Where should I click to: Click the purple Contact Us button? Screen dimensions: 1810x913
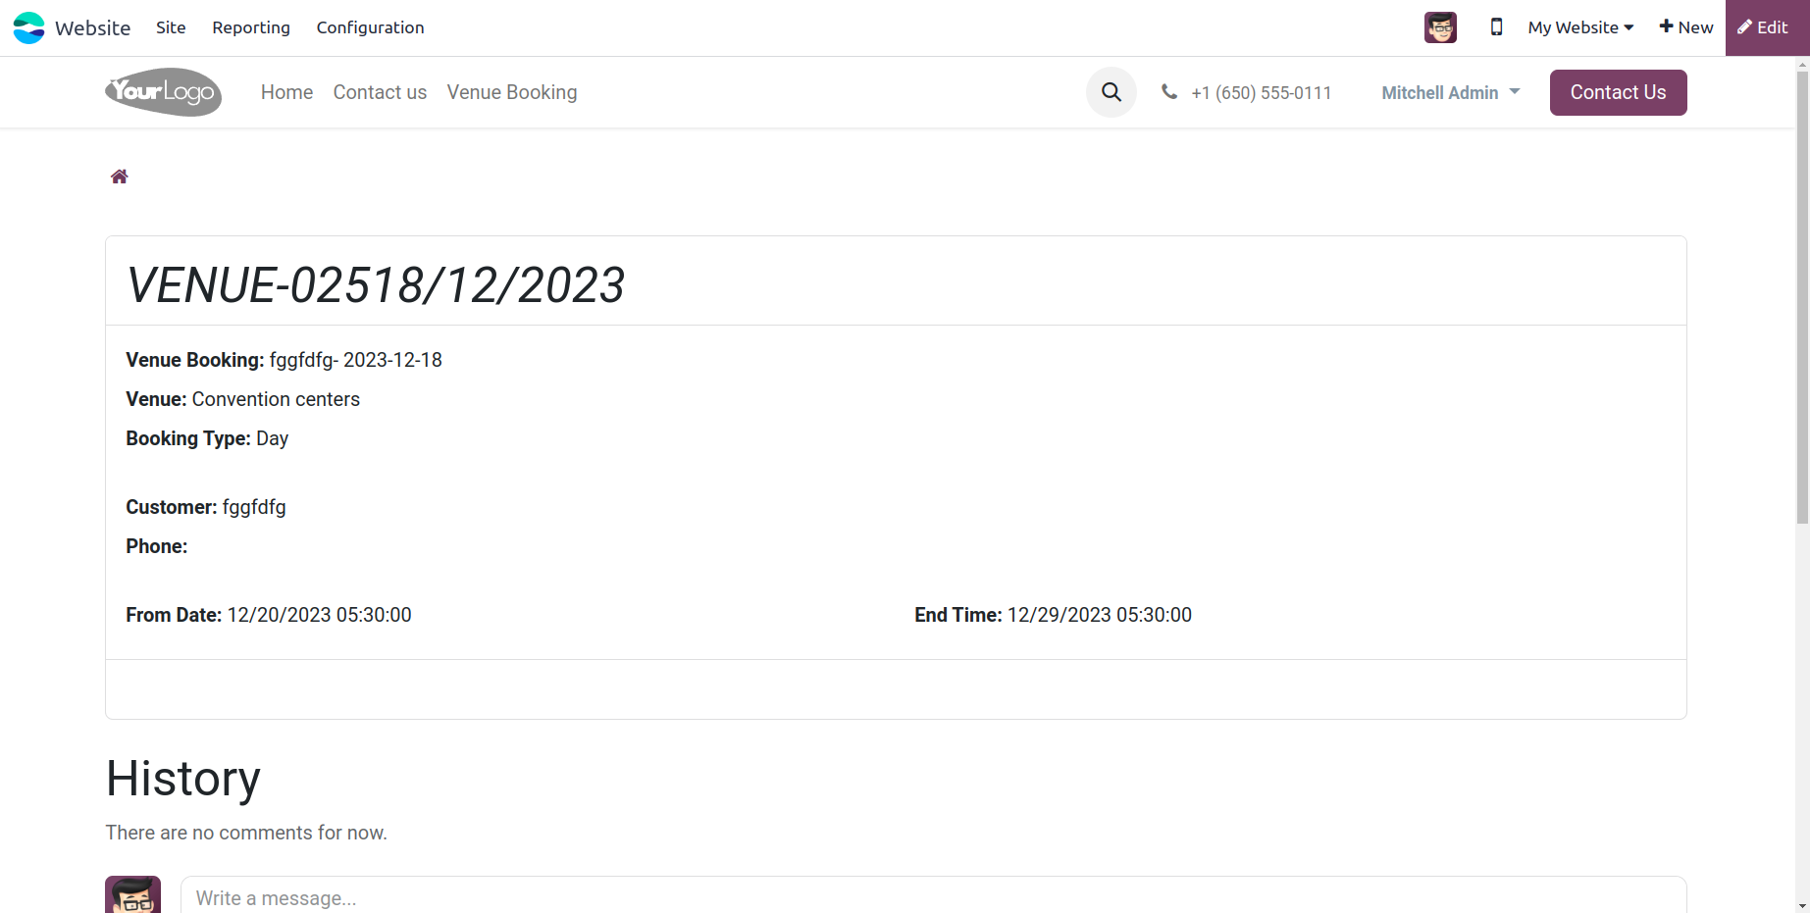tap(1618, 92)
